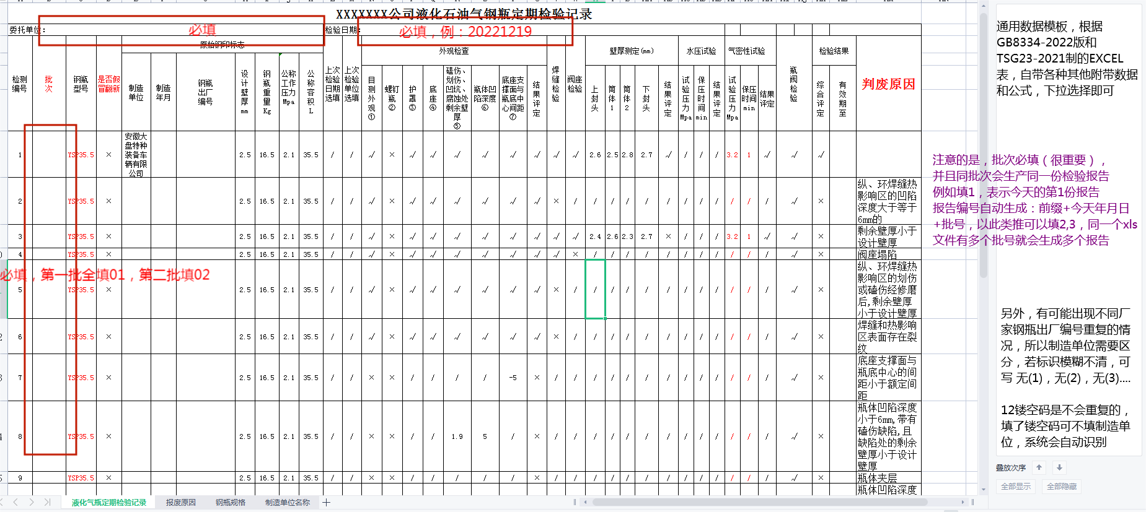The image size is (1146, 512).
Task: Select 水压试验 group header
Action: pyautogui.click(x=701, y=51)
